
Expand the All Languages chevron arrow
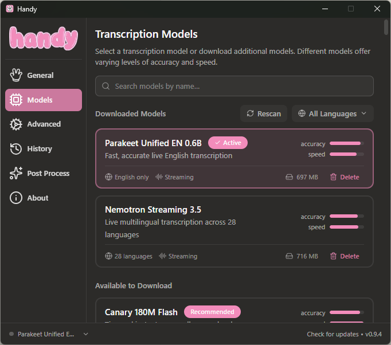[364, 113]
